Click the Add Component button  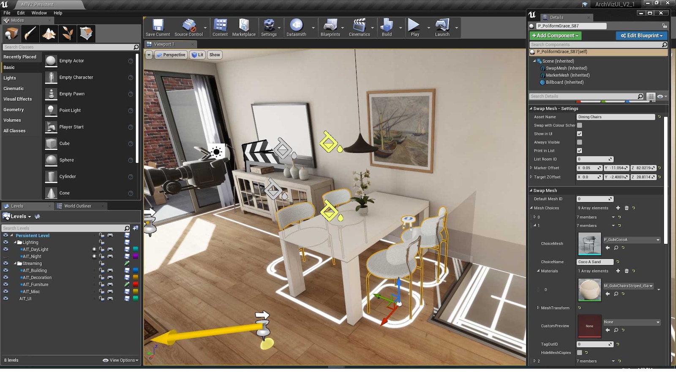pos(555,35)
